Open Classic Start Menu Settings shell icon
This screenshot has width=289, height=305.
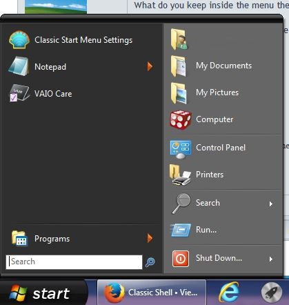tap(19, 40)
